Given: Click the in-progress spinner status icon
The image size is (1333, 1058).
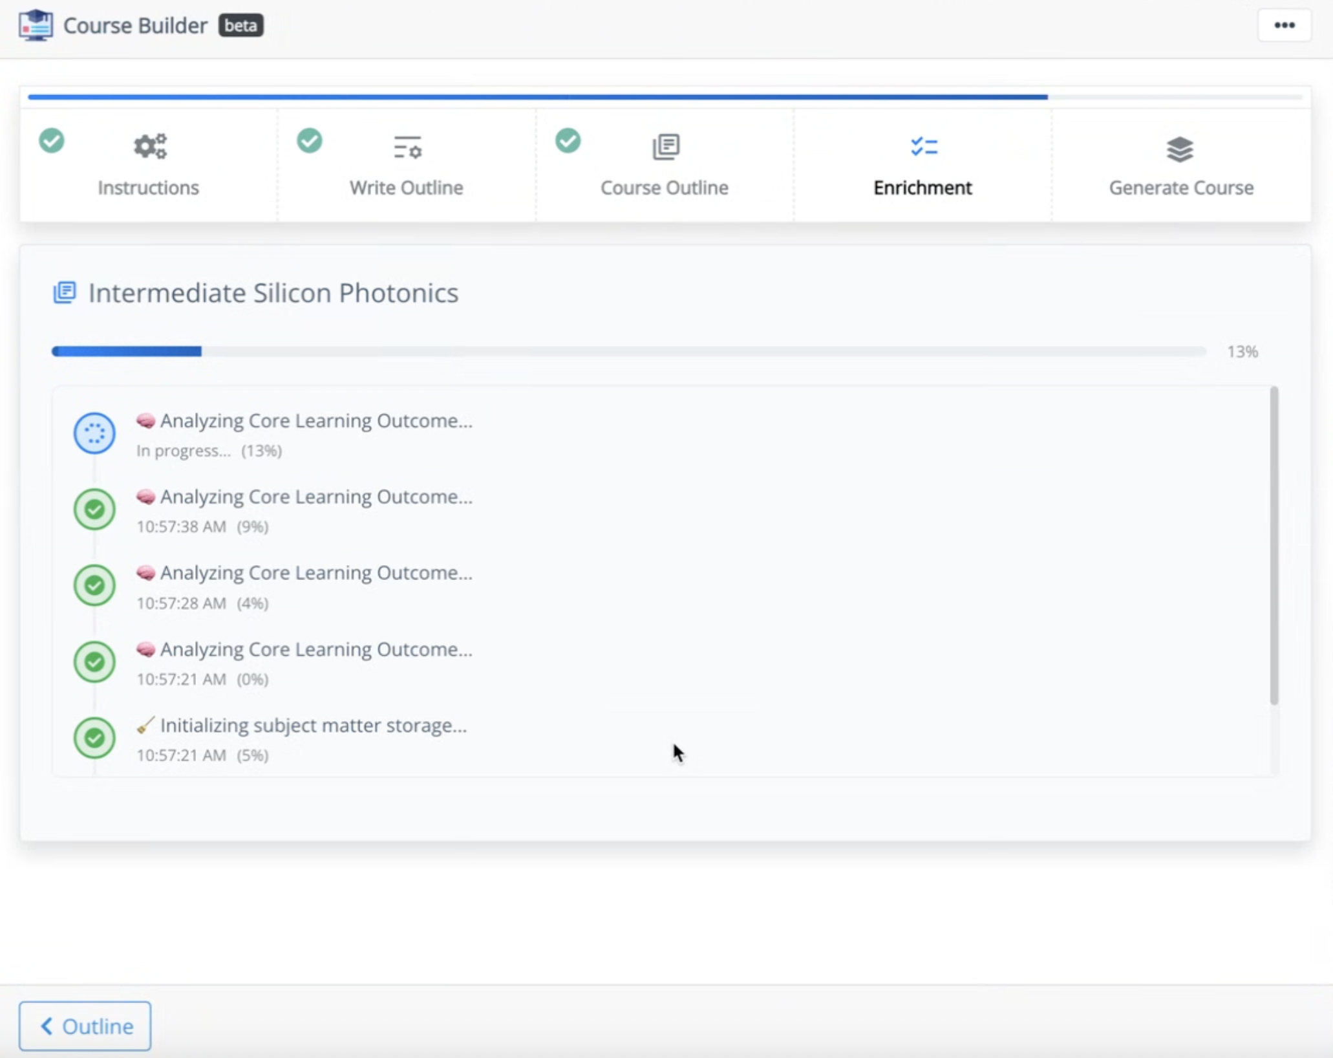Looking at the screenshot, I should click(x=94, y=433).
